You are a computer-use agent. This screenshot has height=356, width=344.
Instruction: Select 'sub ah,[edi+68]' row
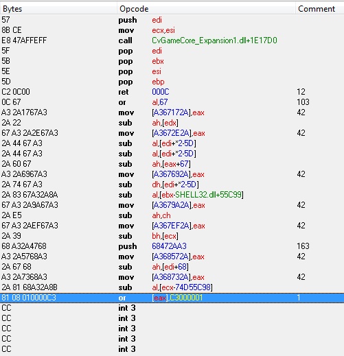coord(172,267)
